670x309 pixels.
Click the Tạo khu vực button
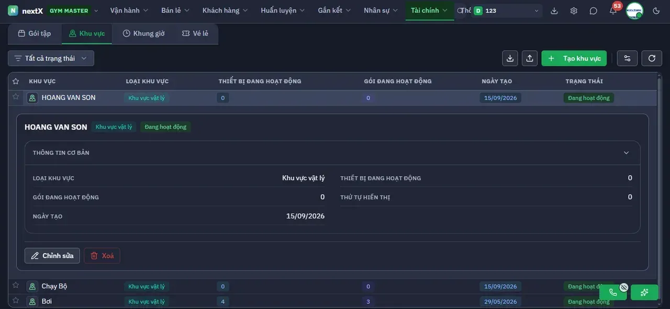pos(574,58)
